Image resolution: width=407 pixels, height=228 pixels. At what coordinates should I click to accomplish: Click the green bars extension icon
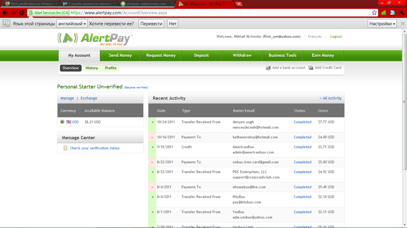384,13
